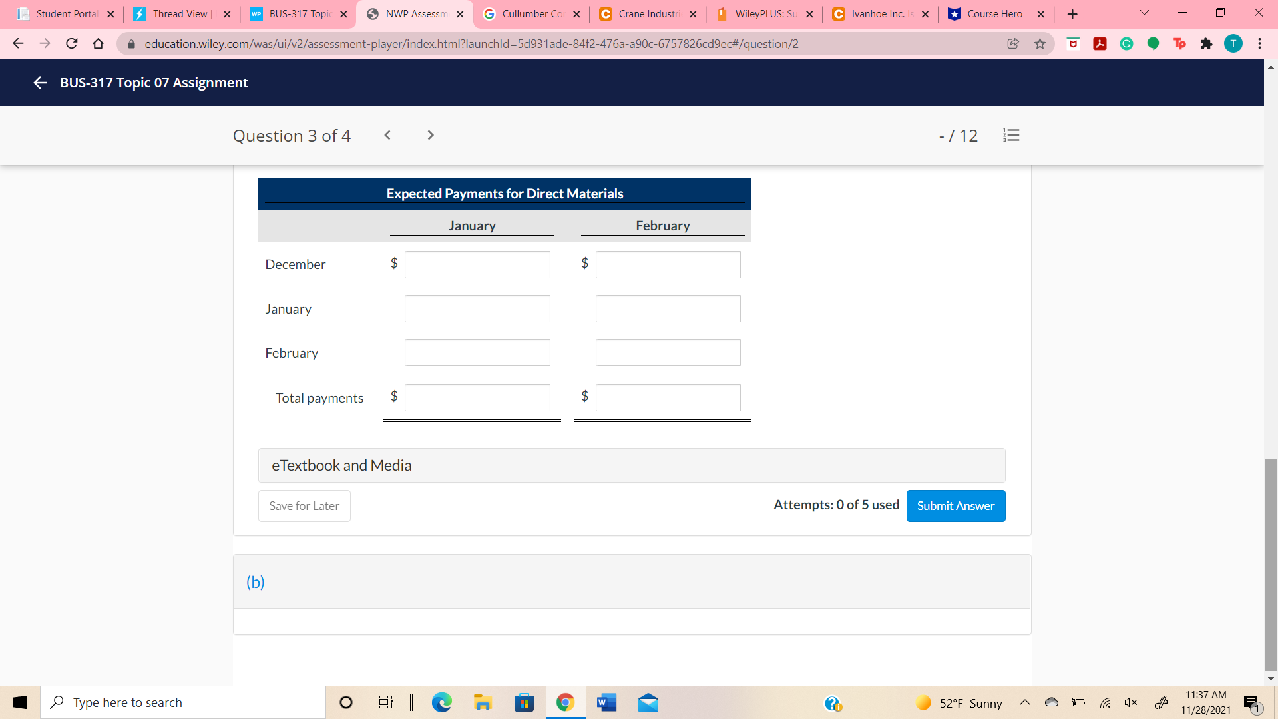
Task: Click the Save for Later button
Action: (x=304, y=506)
